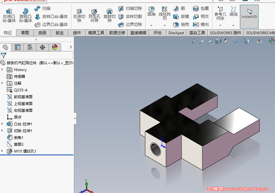This screenshot has height=193, width=275.
Task: Switch to the SOLIDWORKS 插件 tab
Action: click(x=226, y=33)
